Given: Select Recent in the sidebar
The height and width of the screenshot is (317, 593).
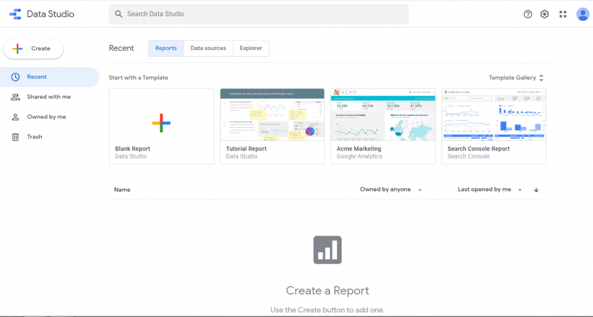Looking at the screenshot, I should (50, 77).
